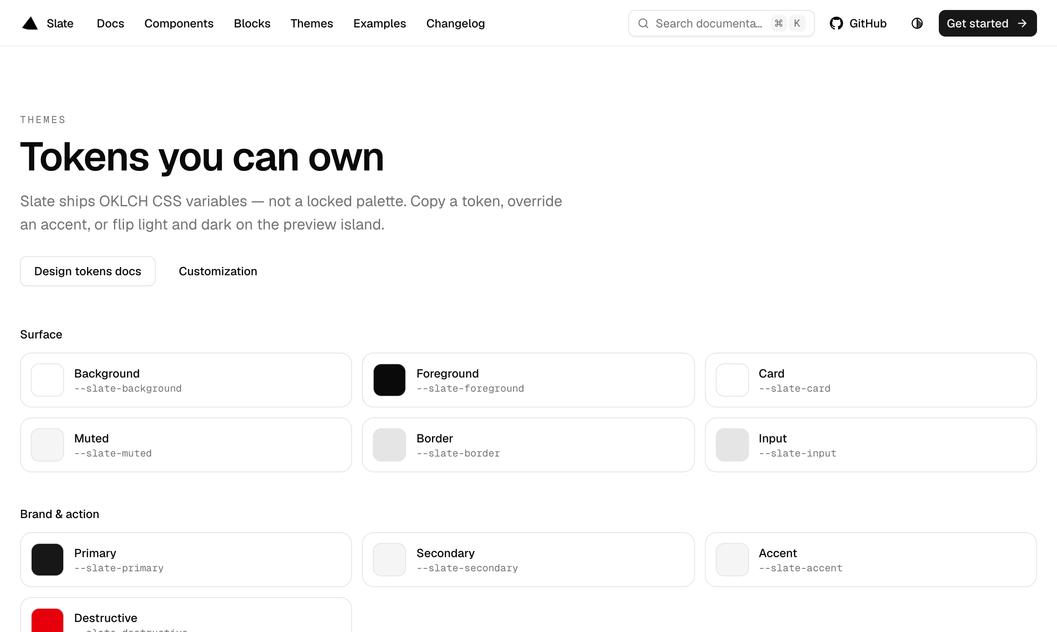The image size is (1057, 632).
Task: Copy the --slate-secondary token text
Action: 467,568
